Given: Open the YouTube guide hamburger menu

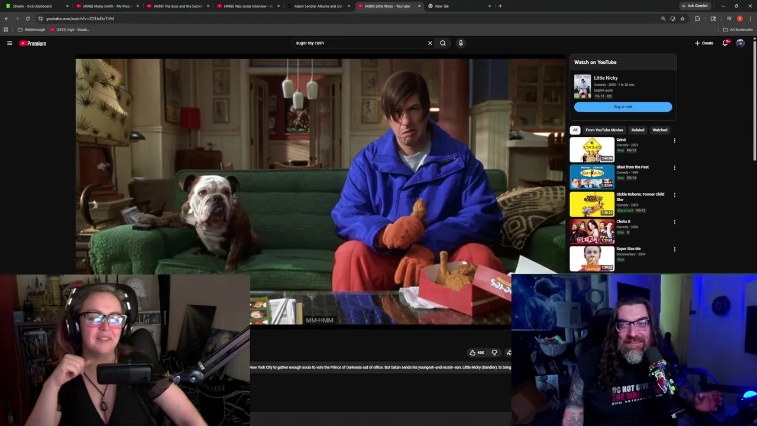Looking at the screenshot, I should pyautogui.click(x=9, y=43).
